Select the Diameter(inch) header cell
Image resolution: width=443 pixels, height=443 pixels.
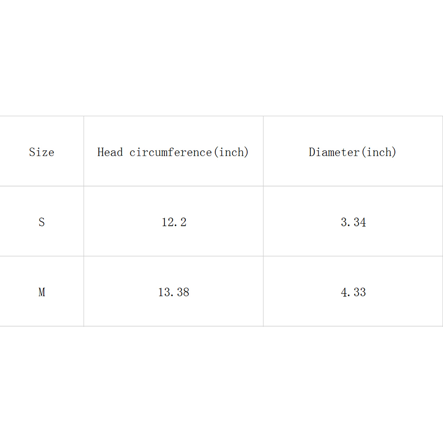[x=352, y=152]
